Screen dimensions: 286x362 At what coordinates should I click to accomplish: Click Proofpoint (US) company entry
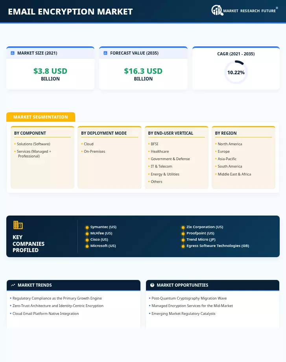tap(200, 233)
